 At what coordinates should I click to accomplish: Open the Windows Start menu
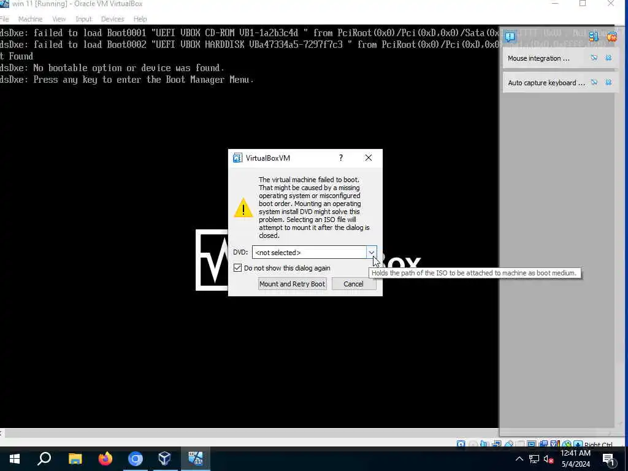tap(15, 459)
